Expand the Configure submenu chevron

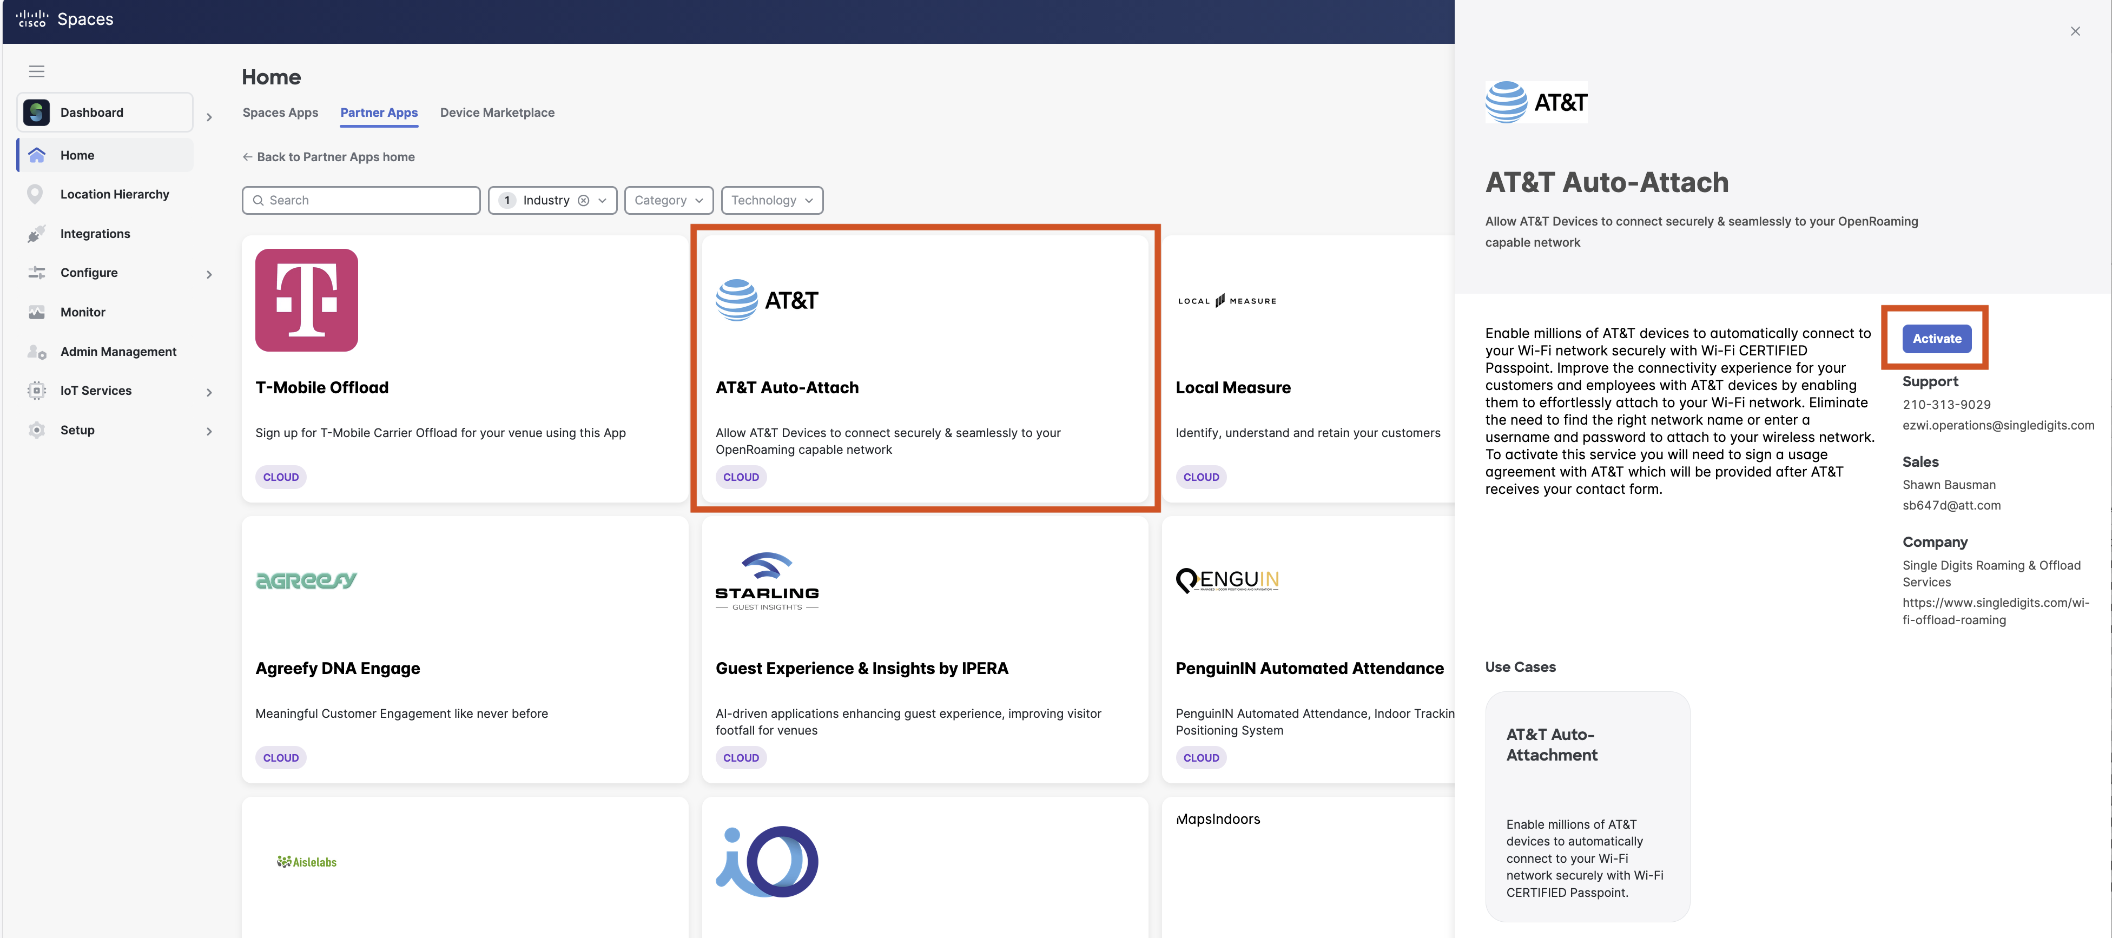tap(209, 274)
